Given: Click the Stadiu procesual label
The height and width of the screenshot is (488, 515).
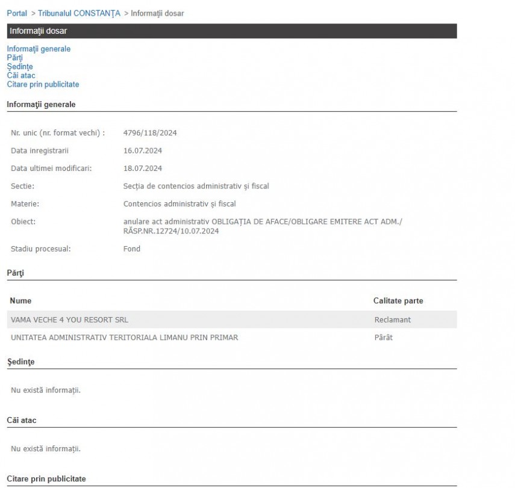Looking at the screenshot, I should 41,249.
